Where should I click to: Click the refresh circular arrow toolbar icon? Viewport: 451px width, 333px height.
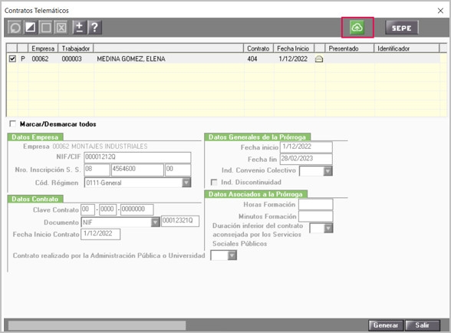coord(15,28)
